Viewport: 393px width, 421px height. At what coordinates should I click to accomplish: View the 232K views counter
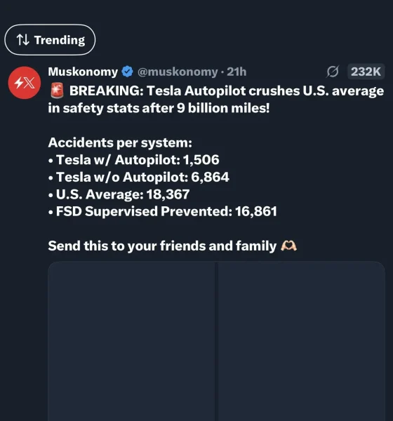tap(366, 72)
